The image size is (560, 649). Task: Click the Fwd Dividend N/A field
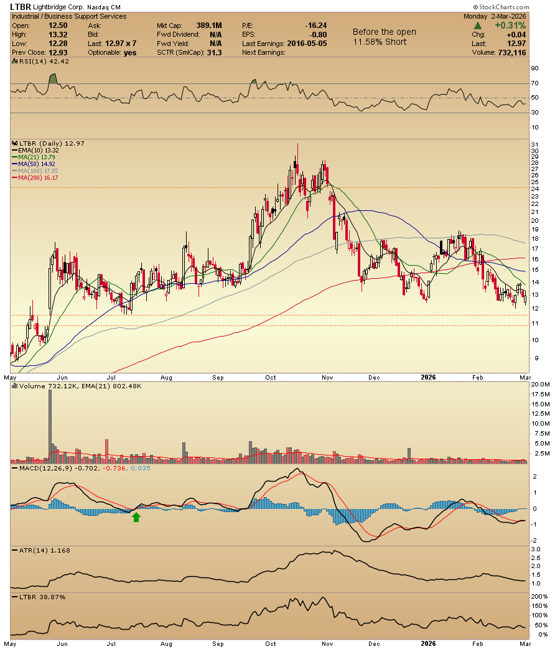tap(189, 35)
